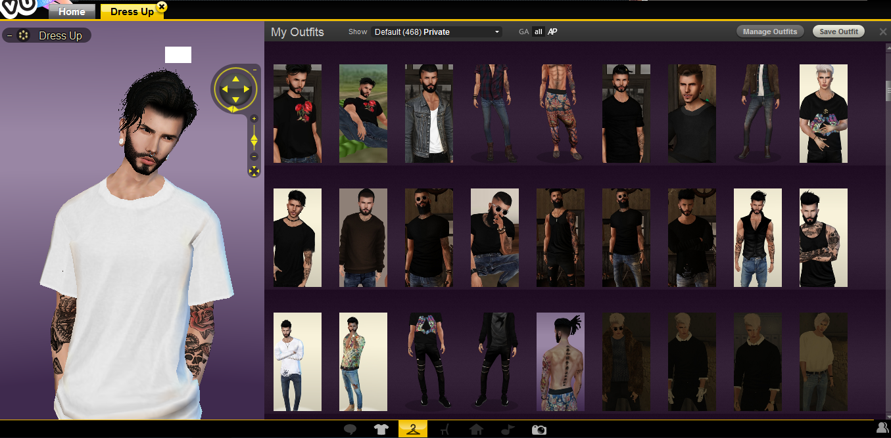Open the music note icon in bottom bar

[x=508, y=429]
